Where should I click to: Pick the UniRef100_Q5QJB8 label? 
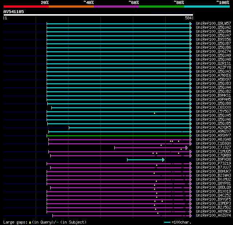coord(213,104)
